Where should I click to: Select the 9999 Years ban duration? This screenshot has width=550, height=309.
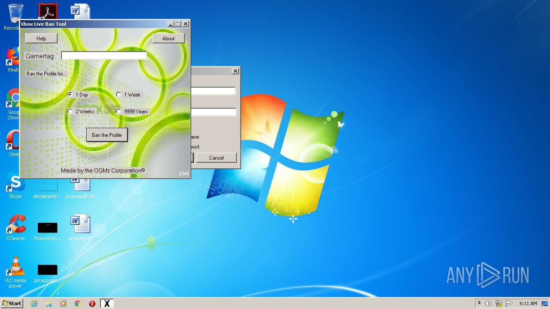(x=132, y=111)
